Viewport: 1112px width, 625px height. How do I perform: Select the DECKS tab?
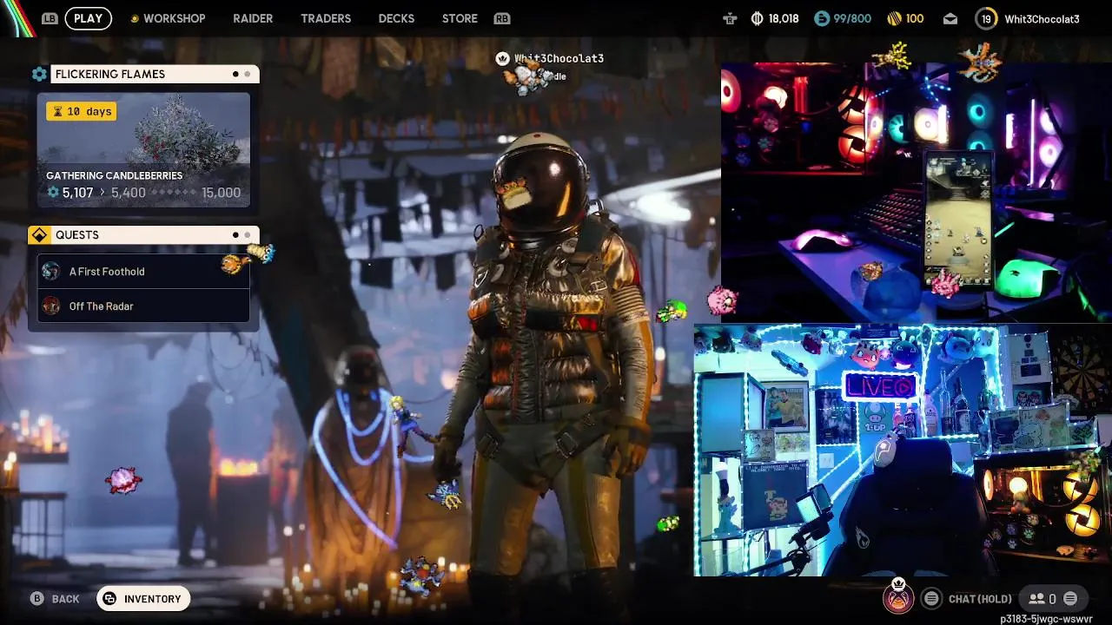click(x=396, y=18)
